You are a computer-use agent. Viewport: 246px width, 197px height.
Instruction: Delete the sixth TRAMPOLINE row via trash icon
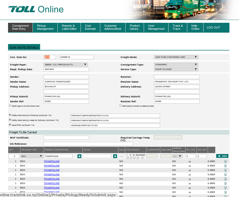[225, 183]
